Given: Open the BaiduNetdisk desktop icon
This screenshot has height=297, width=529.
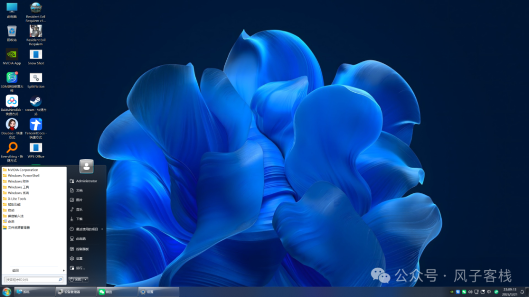Looking at the screenshot, I should 11,102.
